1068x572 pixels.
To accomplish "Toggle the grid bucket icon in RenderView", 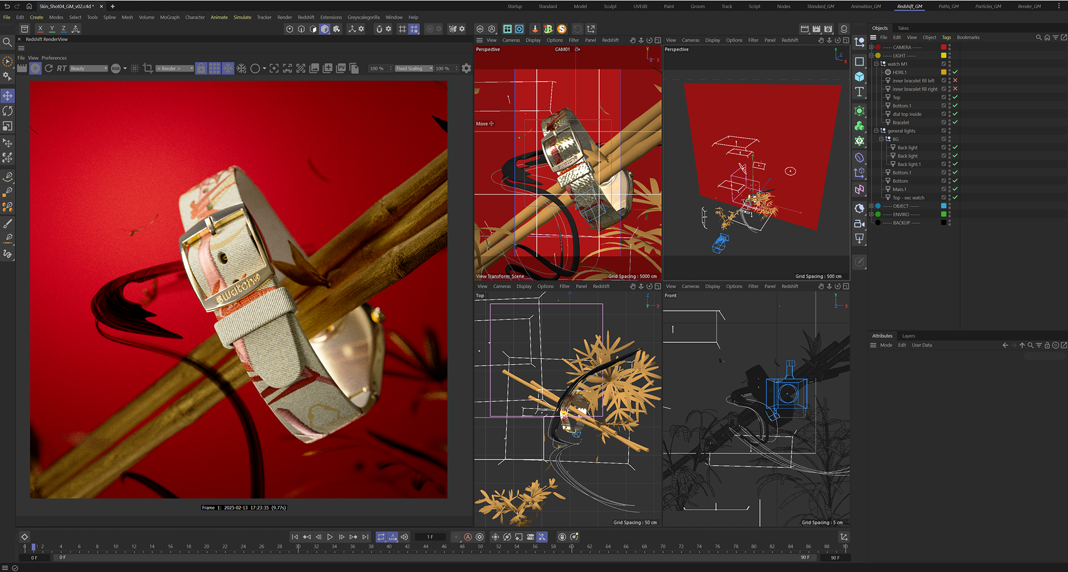I will (215, 68).
